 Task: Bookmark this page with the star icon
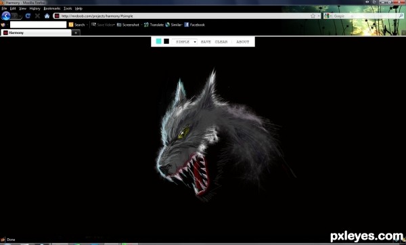313,16
